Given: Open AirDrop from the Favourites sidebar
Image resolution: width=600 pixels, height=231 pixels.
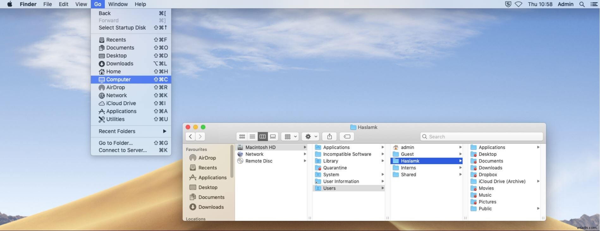Looking at the screenshot, I should pyautogui.click(x=207, y=158).
